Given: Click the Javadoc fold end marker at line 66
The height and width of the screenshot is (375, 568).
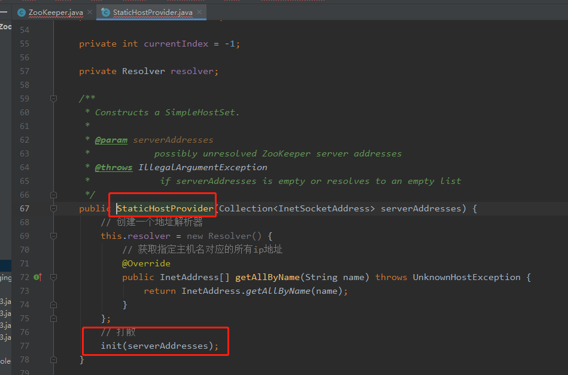Looking at the screenshot, I should (x=54, y=195).
